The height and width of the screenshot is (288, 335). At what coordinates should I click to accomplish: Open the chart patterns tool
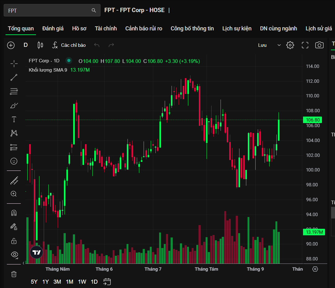[14, 133]
